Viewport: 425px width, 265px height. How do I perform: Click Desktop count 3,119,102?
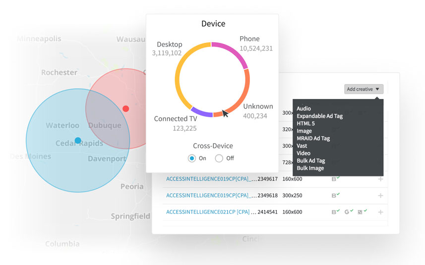[x=167, y=53]
